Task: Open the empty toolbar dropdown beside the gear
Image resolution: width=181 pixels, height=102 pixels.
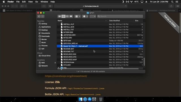Action: coord(93,16)
